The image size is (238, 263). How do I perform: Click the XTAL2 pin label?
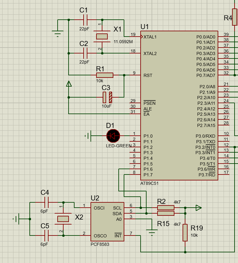click(x=150, y=53)
